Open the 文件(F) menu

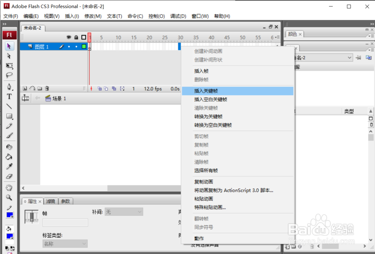10,16
